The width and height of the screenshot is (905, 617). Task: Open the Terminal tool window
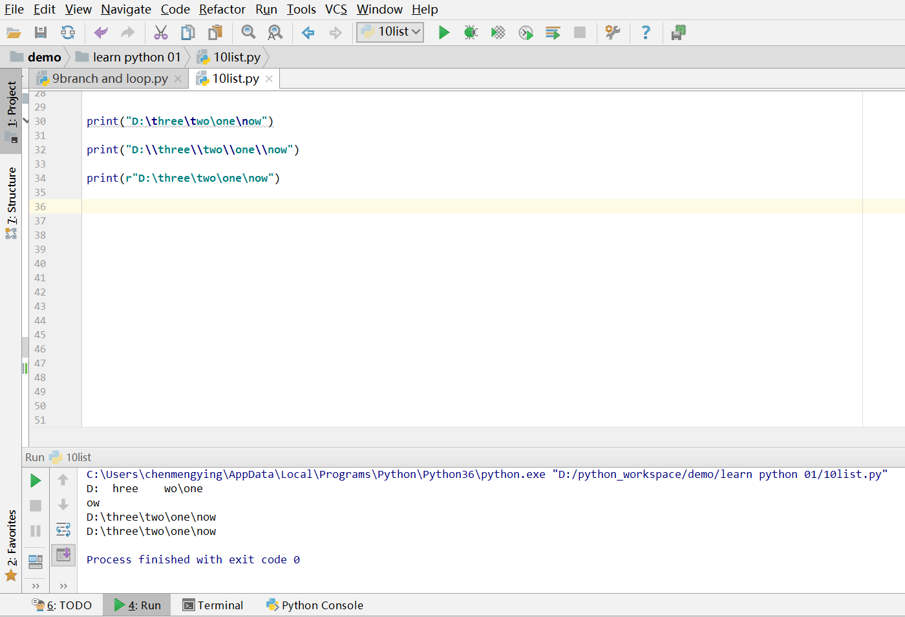[213, 605]
